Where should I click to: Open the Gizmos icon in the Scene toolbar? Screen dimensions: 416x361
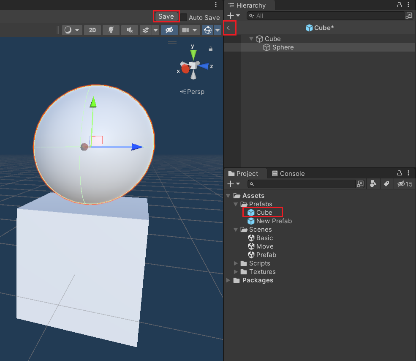tap(207, 30)
